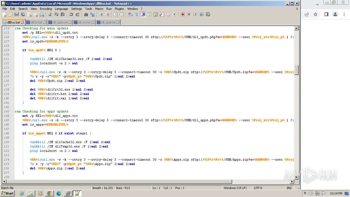This screenshot has width=350, height=197.
Task: Toggle the Monitoring eye icon
Action: tap(174, 15)
